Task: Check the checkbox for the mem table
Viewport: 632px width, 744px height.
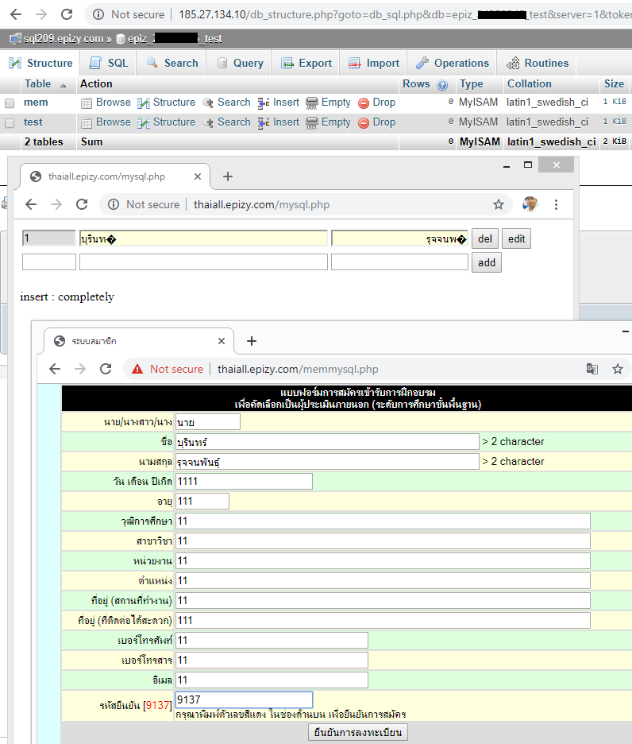Action: click(10, 103)
